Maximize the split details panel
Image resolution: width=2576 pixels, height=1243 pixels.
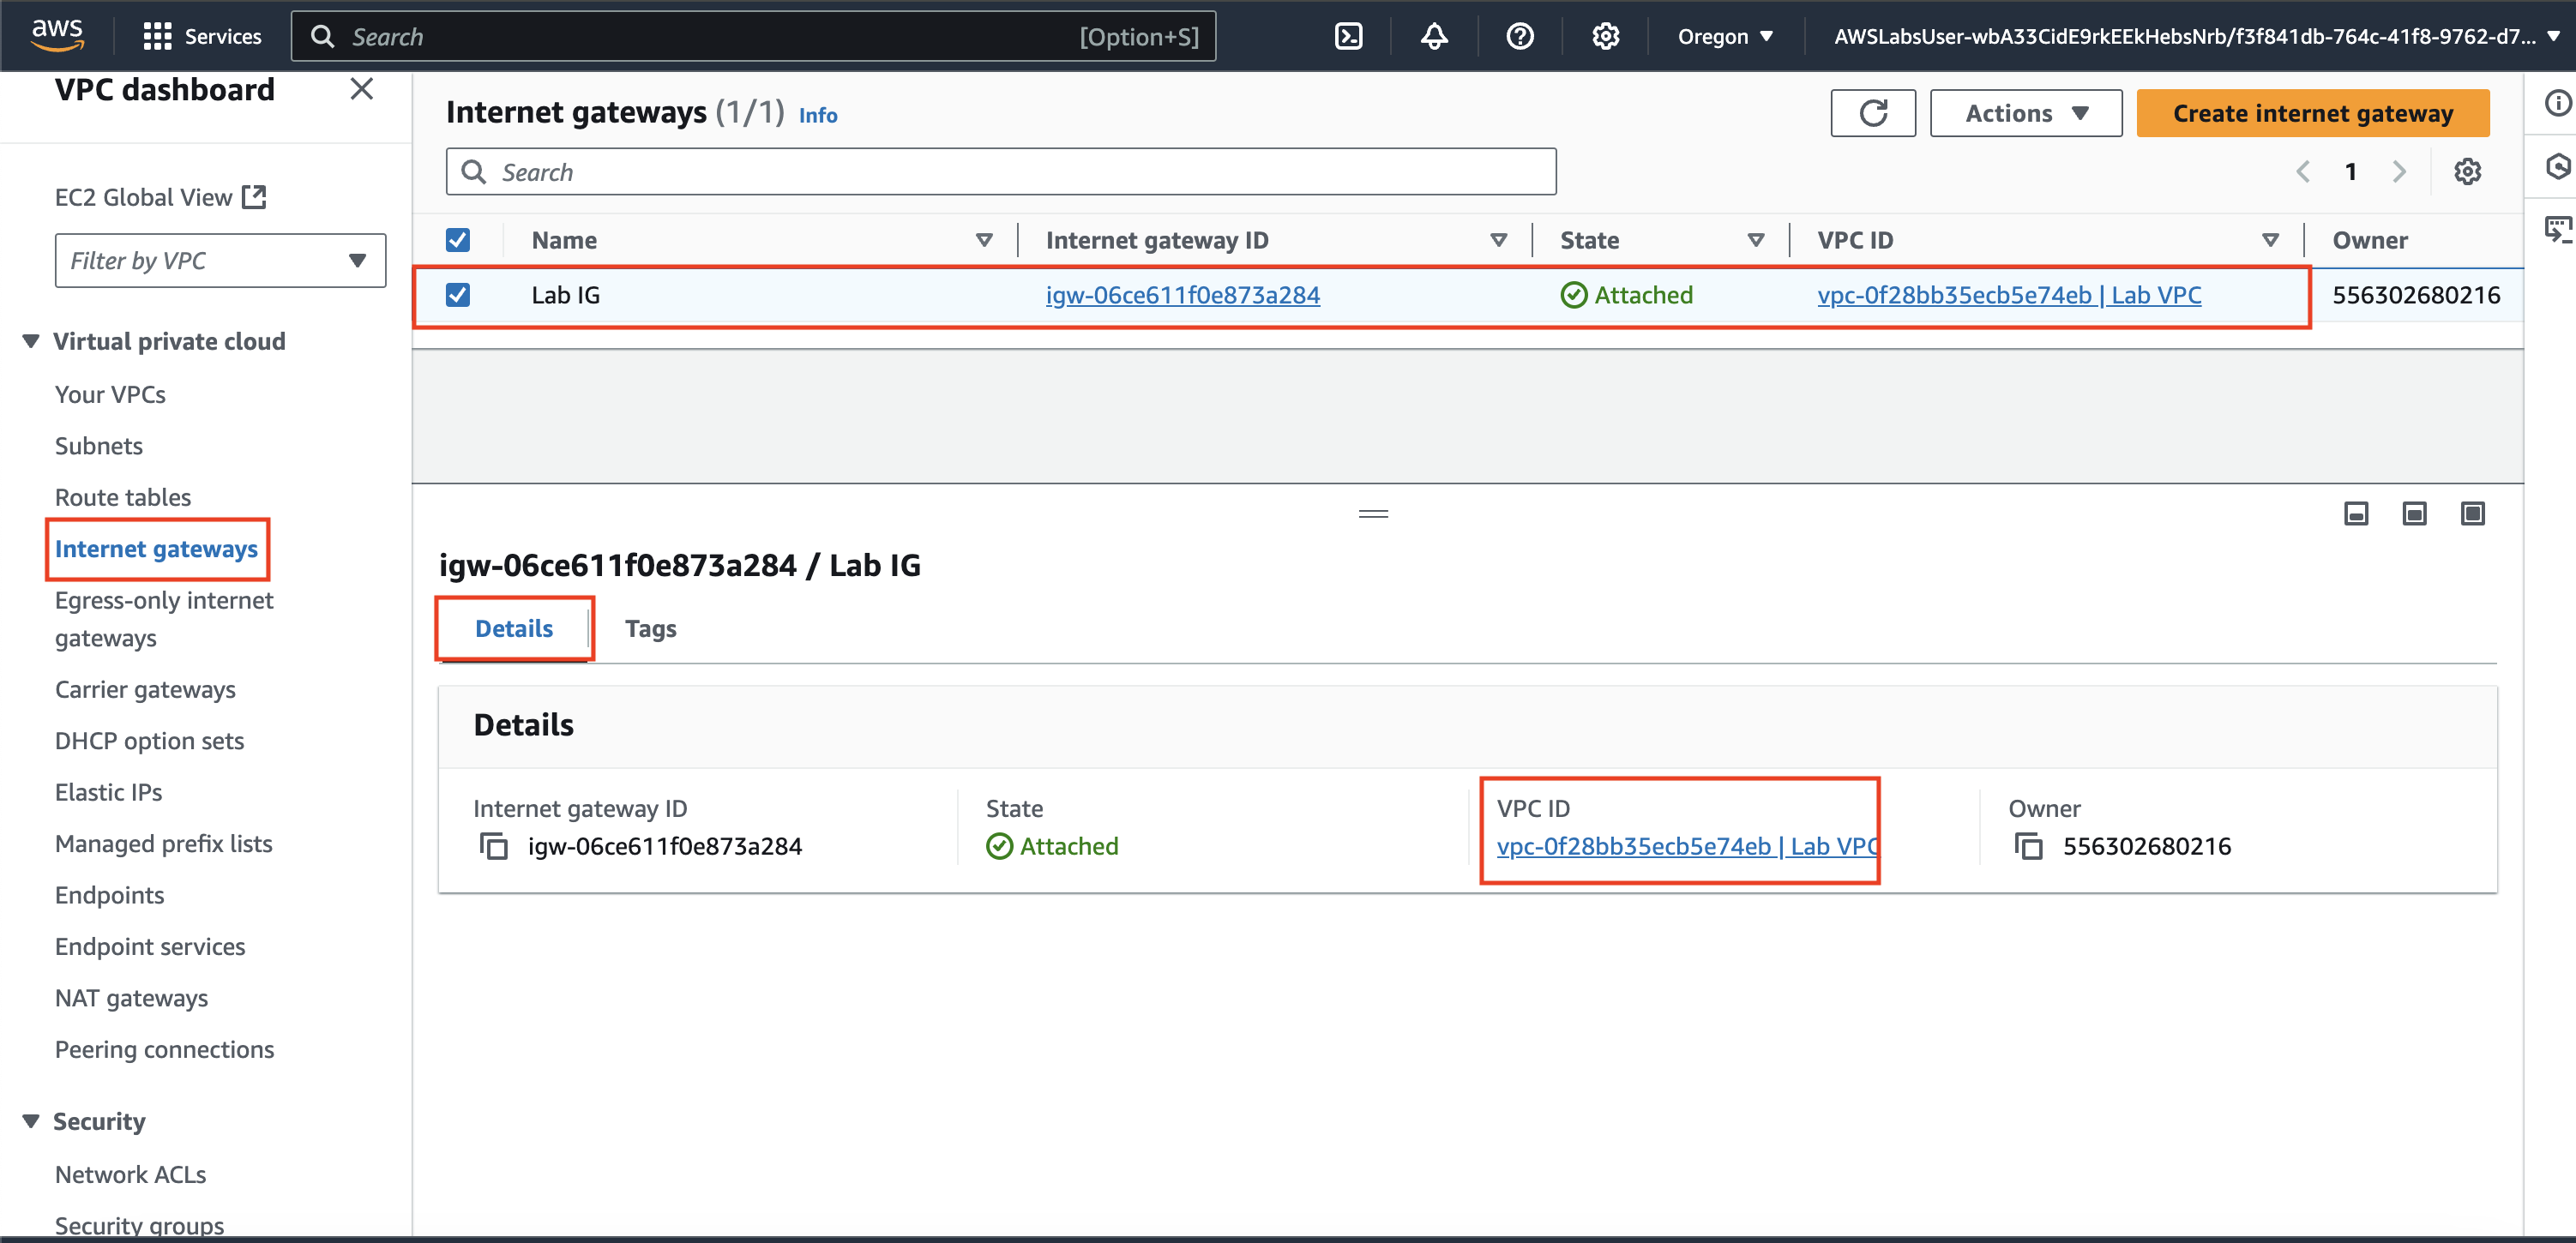tap(2472, 514)
